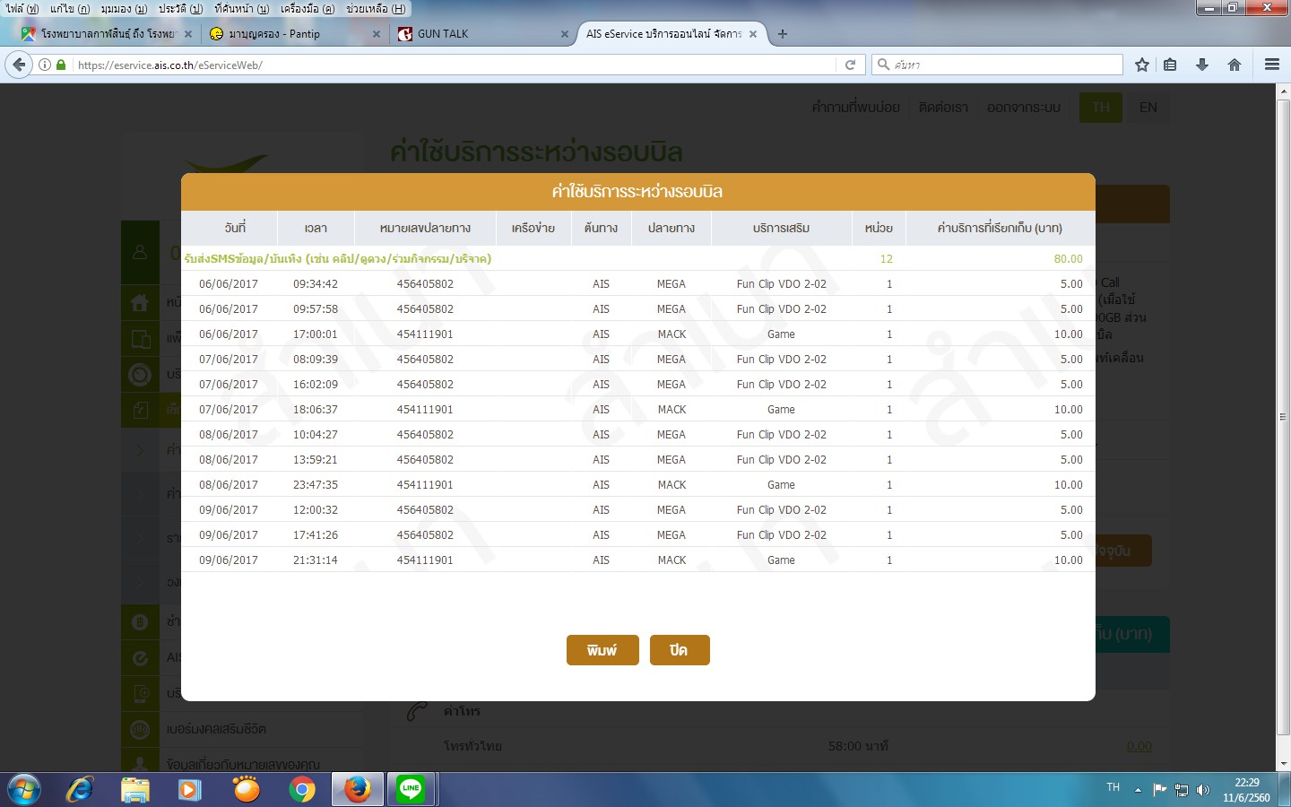
Task: Switch to Firefox in the taskbar
Action: (357, 790)
